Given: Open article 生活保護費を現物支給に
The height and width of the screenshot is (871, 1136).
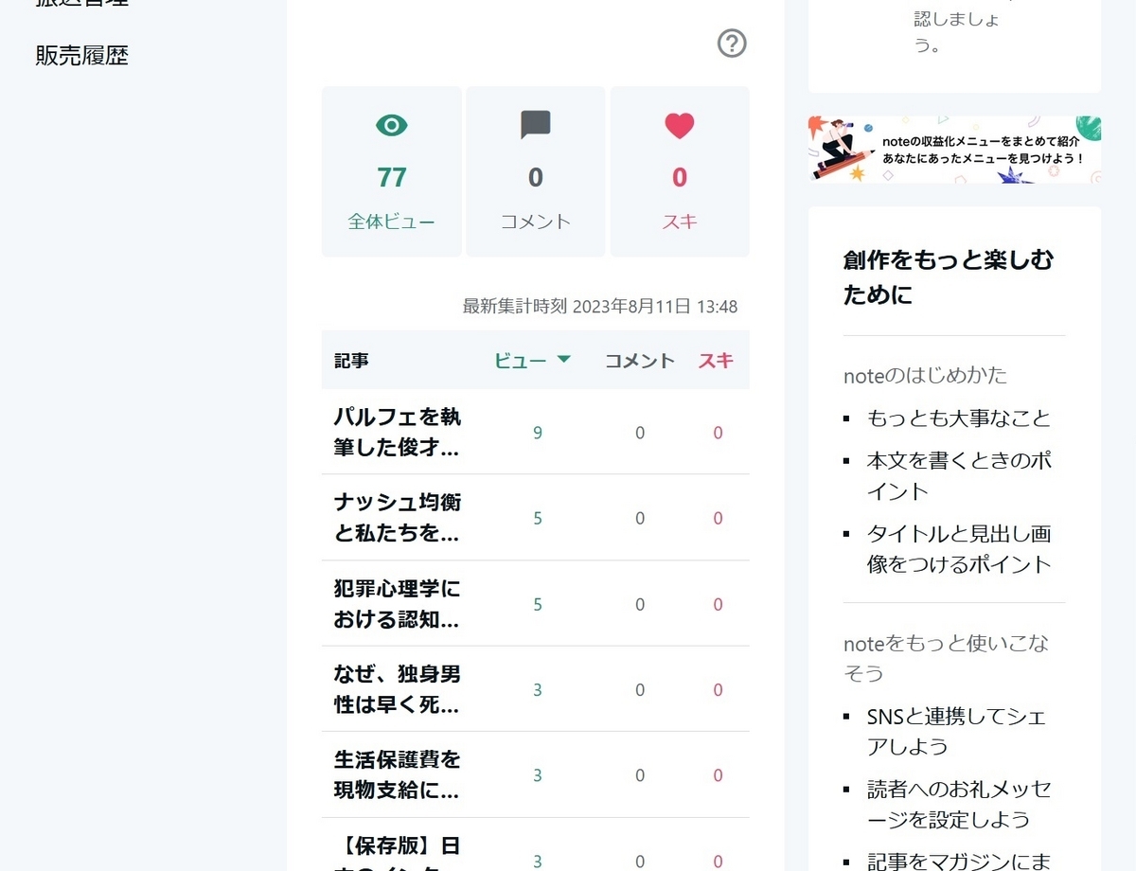Looking at the screenshot, I should tap(398, 774).
